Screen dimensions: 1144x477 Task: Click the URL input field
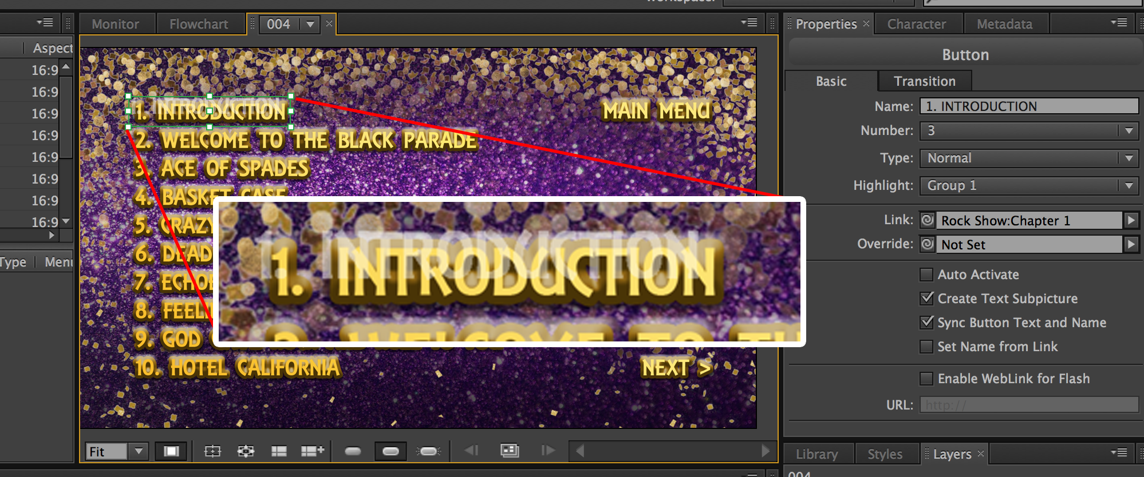1029,405
